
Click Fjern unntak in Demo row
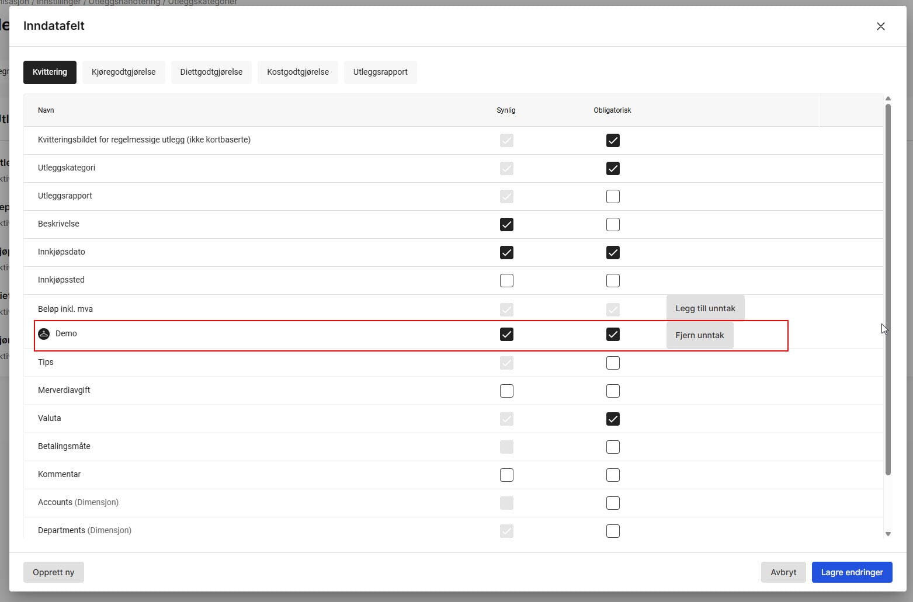pyautogui.click(x=699, y=335)
